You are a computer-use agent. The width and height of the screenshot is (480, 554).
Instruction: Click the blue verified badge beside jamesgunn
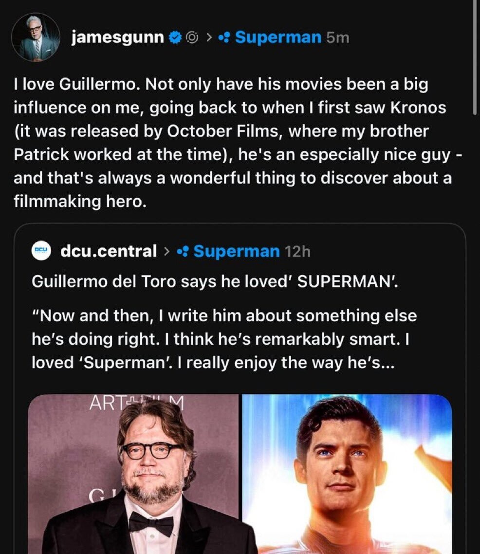(x=174, y=37)
